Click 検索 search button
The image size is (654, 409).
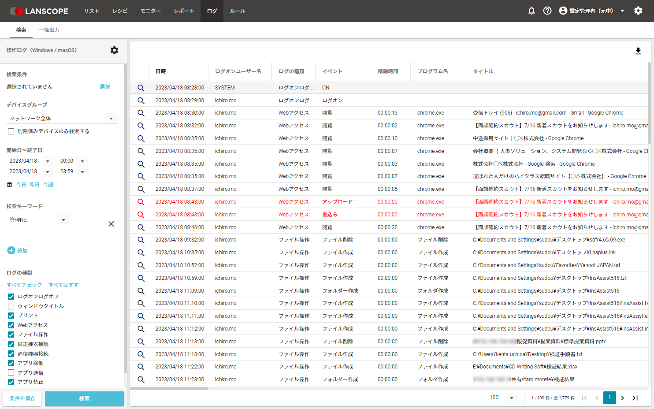(84, 398)
